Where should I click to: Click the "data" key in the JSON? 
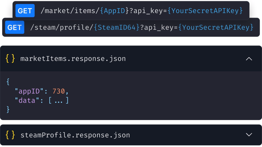pos(27,101)
